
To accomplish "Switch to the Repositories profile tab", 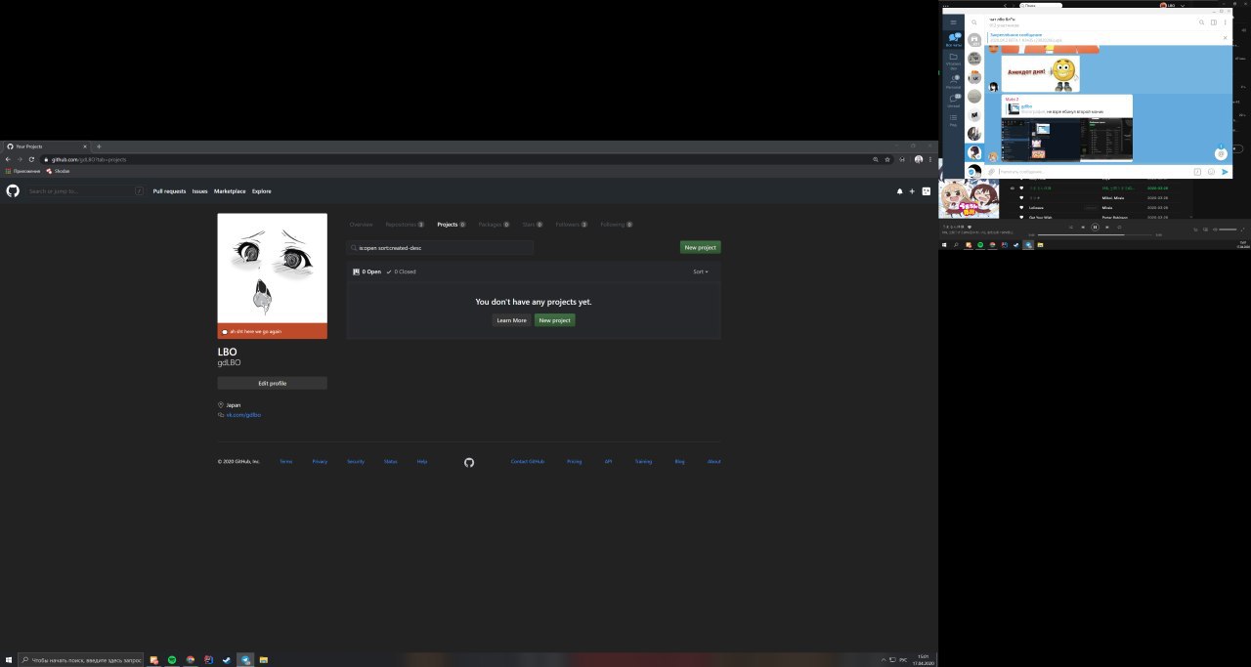I will 405,225.
